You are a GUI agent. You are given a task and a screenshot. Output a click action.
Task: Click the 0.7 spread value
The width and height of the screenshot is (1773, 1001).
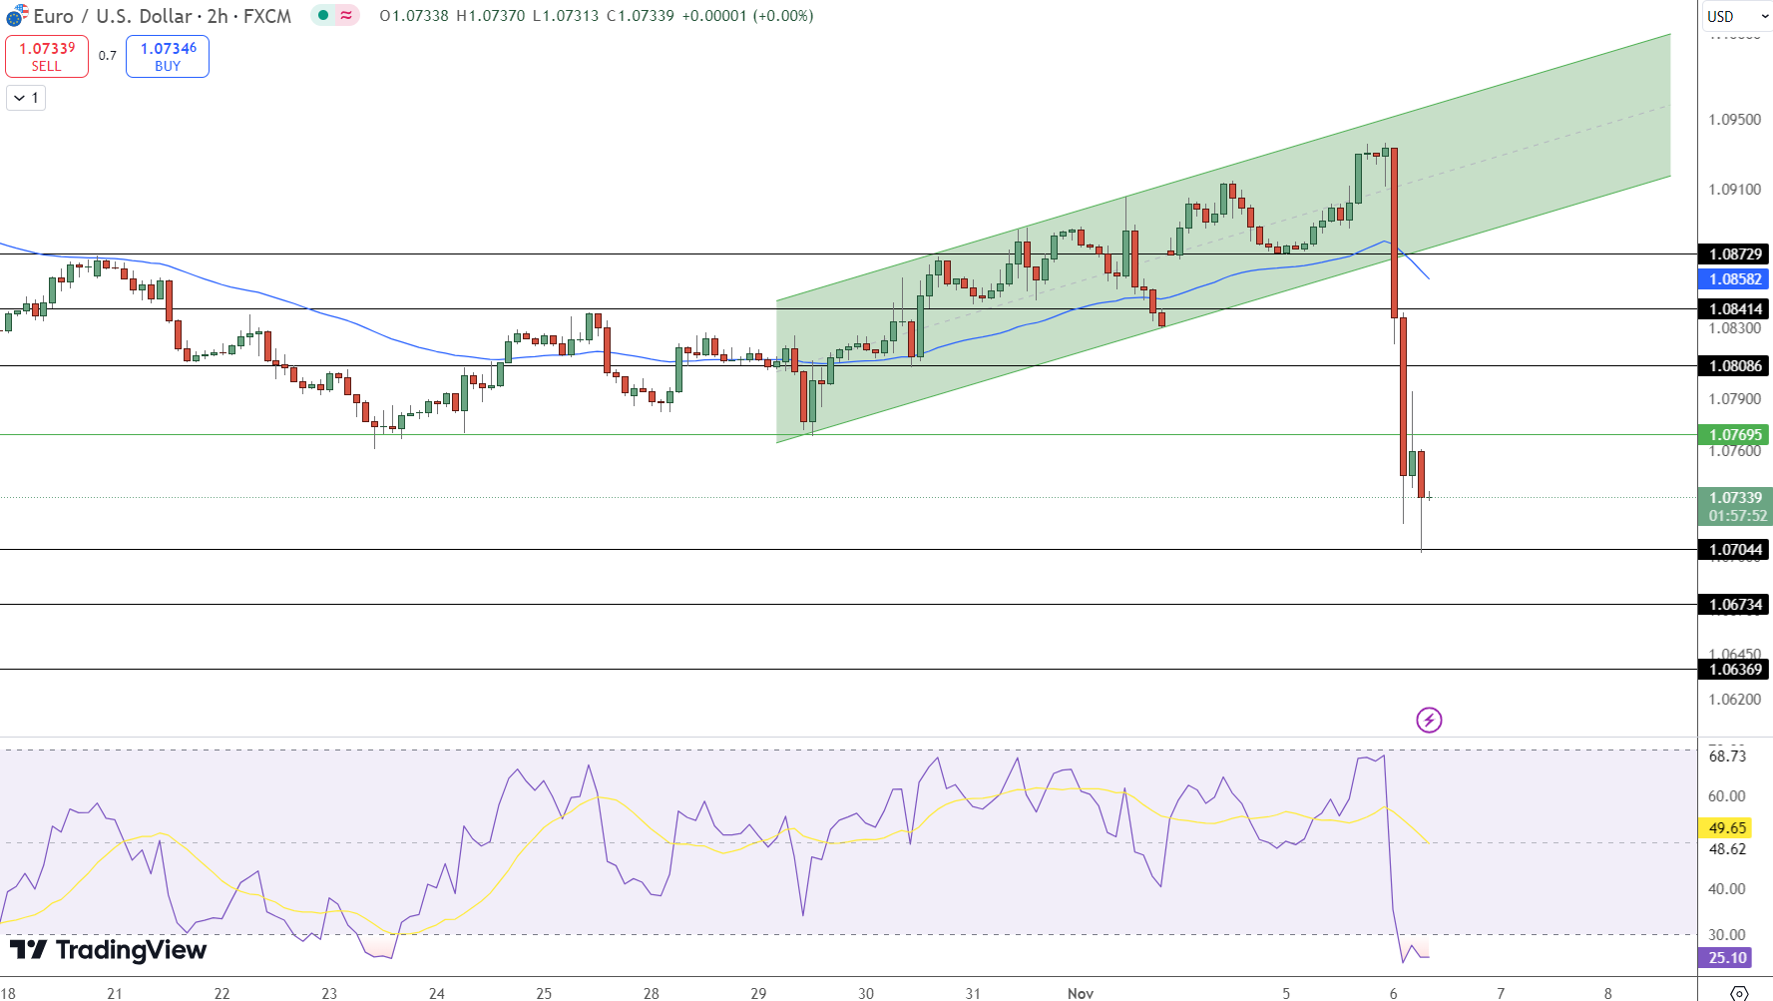(x=108, y=56)
